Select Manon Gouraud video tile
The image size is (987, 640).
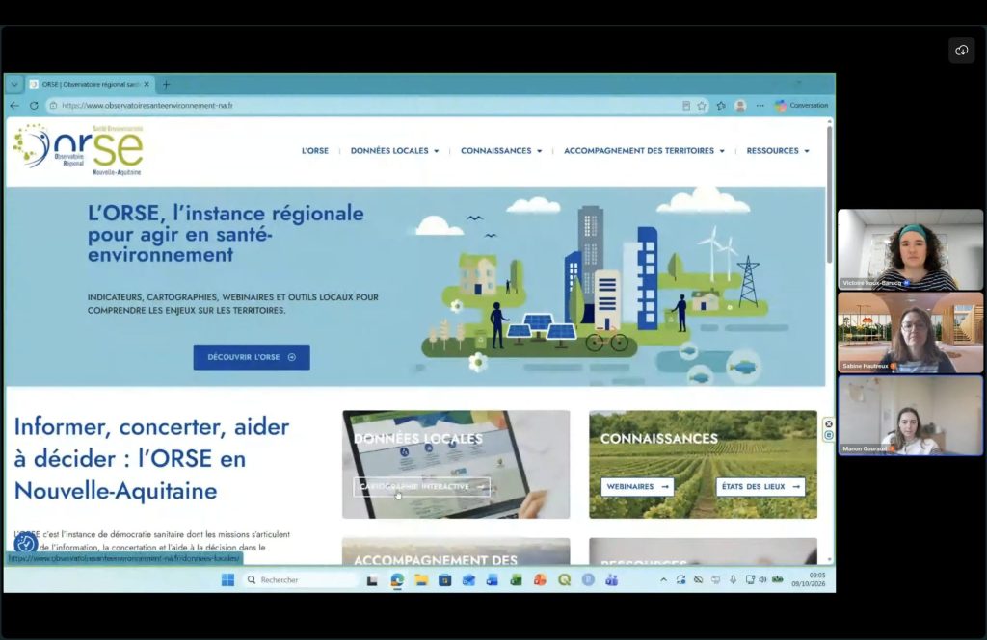[910, 416]
